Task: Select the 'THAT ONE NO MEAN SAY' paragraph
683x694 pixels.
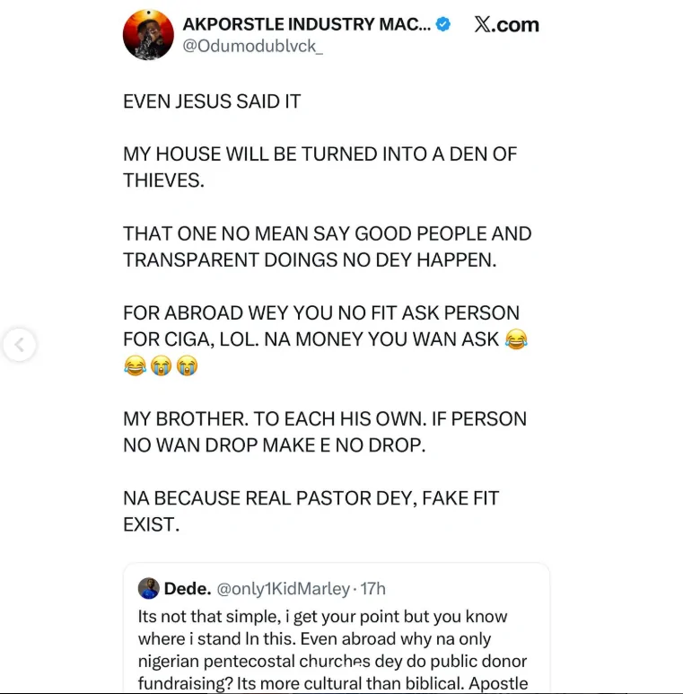Action: pos(327,247)
